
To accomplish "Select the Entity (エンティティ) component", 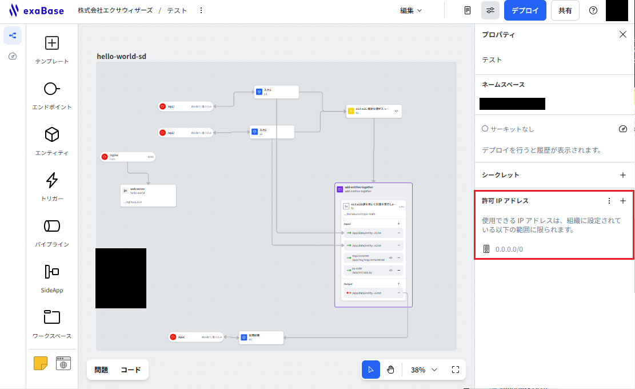I will (52, 141).
